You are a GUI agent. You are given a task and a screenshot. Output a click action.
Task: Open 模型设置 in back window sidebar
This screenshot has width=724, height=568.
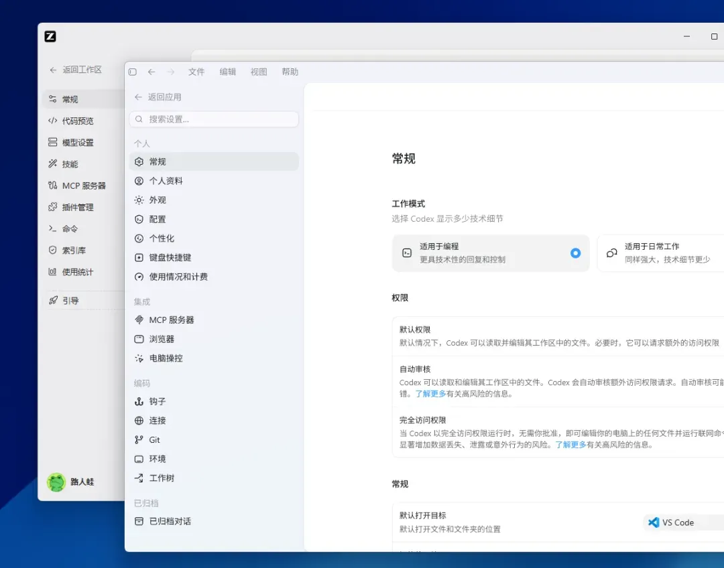click(78, 143)
